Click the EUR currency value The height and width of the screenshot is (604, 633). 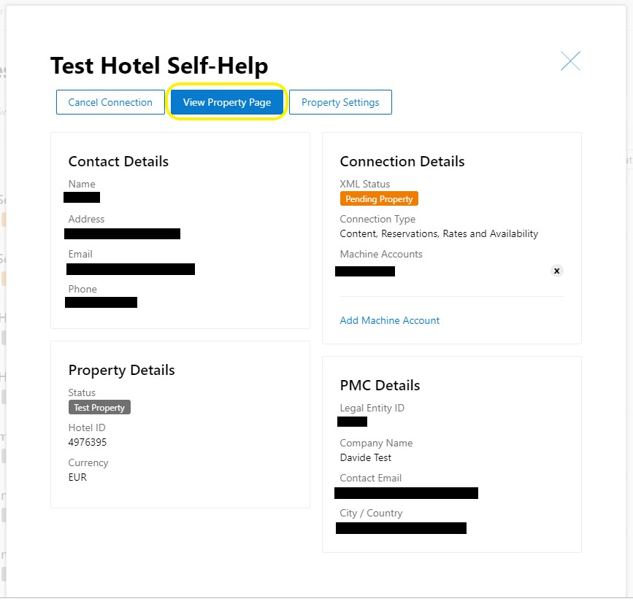(x=77, y=477)
